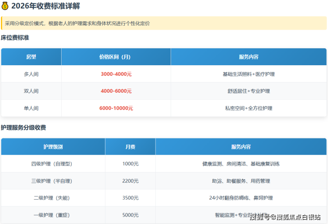The width and height of the screenshot is (328, 224).
Task: Click the first table's 服务内容 header
Action: (x=248, y=57)
